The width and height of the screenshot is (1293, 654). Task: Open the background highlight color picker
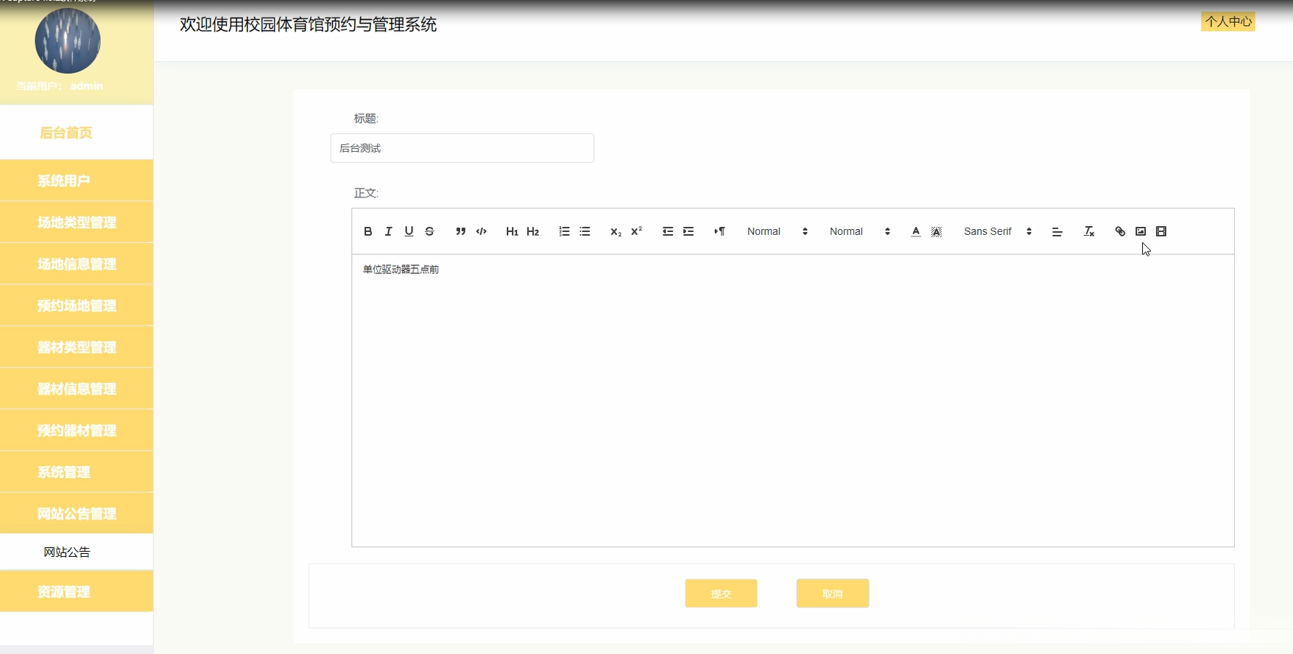(x=937, y=231)
